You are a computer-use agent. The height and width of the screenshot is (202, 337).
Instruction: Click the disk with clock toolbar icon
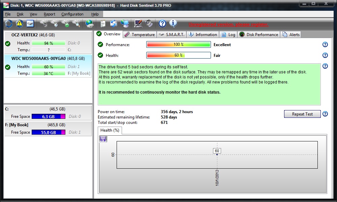(x=55, y=24)
